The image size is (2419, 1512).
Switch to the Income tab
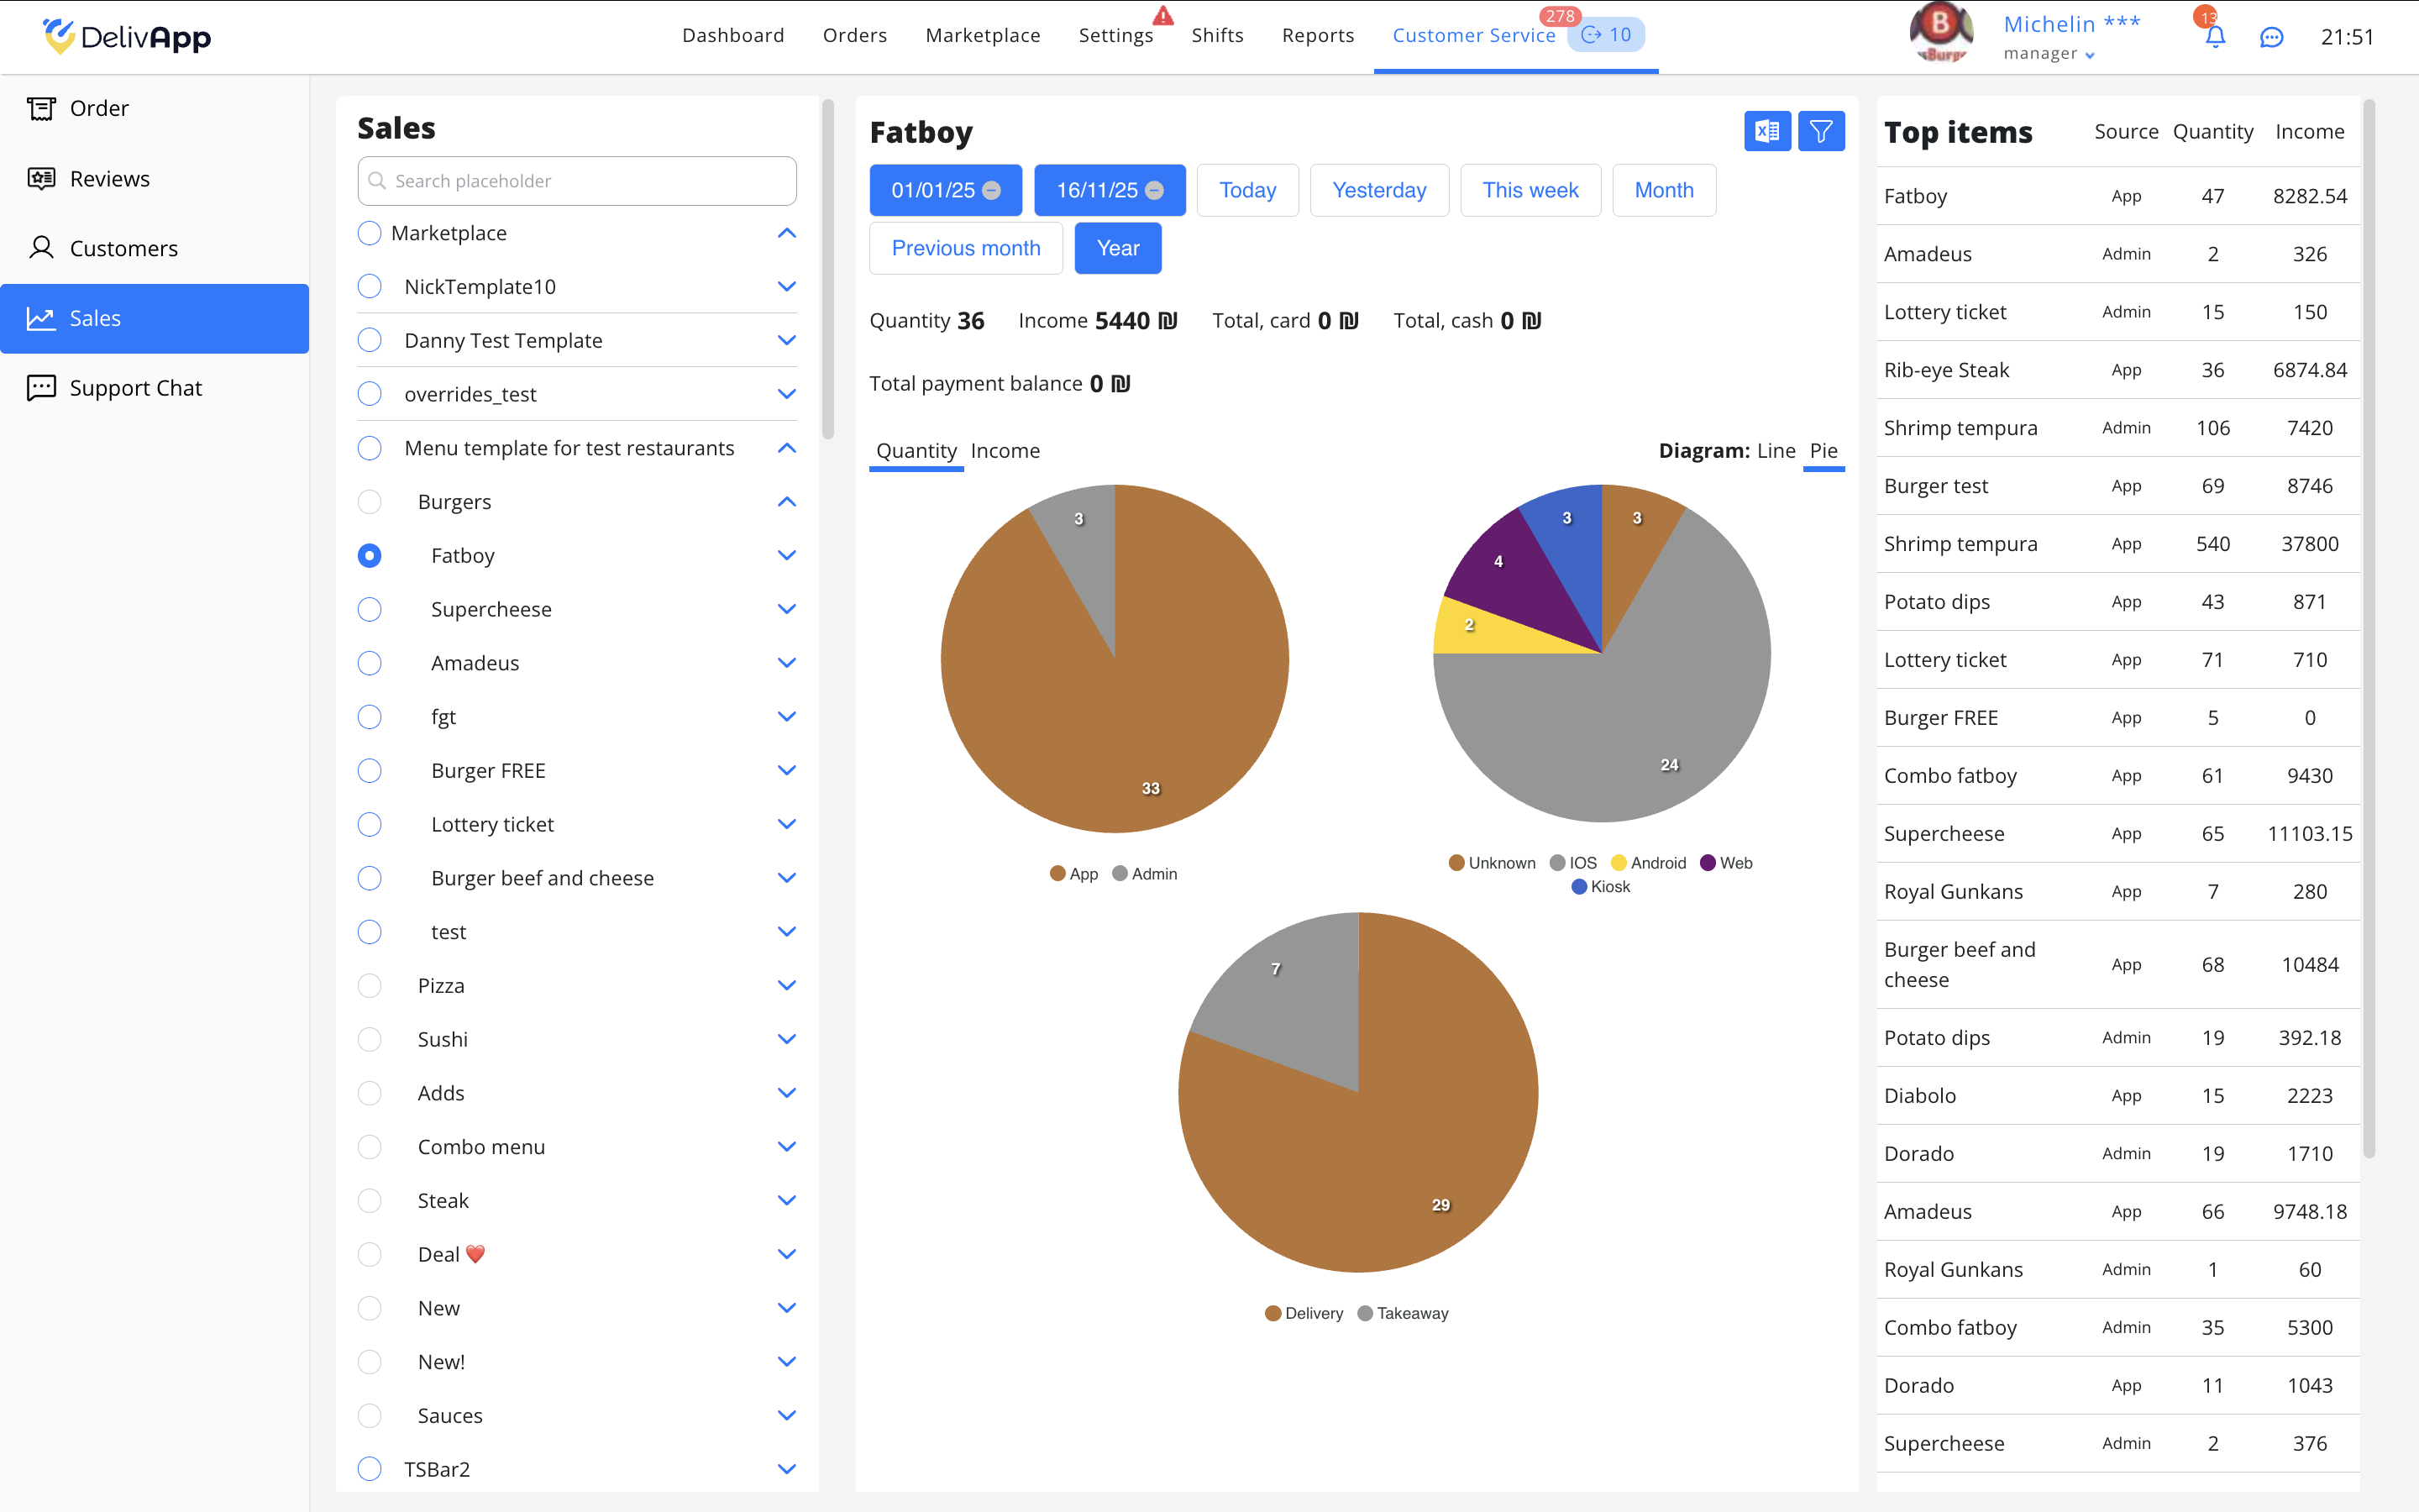coord(1005,451)
